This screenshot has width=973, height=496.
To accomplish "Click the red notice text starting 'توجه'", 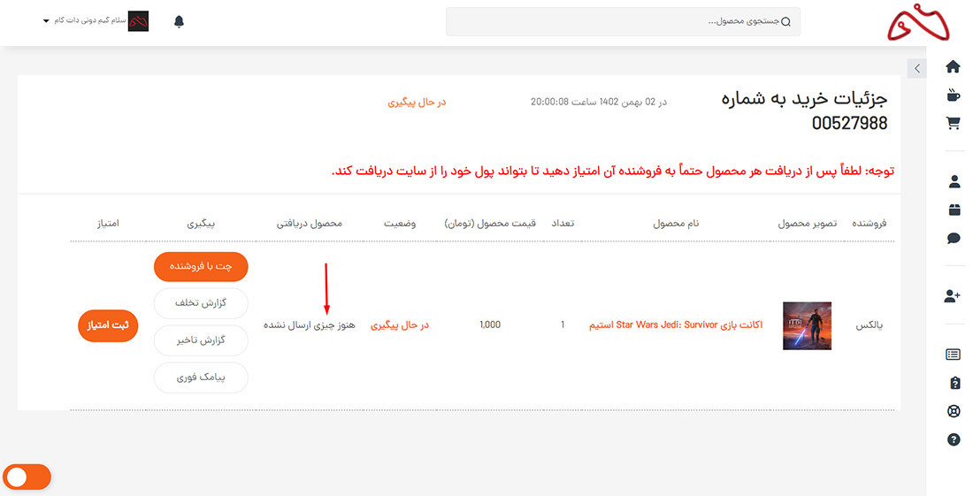I will (613, 171).
